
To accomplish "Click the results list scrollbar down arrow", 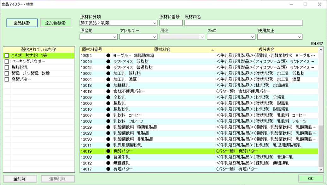I will click(x=321, y=170).
